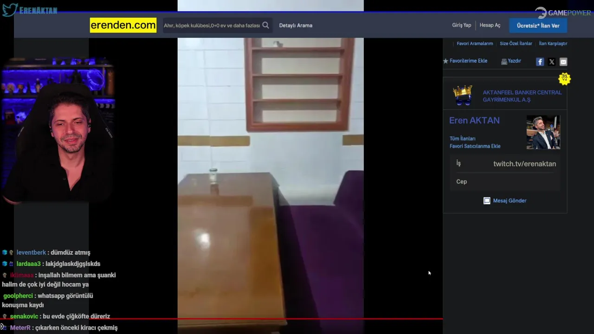Share listing via email icon
This screenshot has height=334, width=594.
563,62
